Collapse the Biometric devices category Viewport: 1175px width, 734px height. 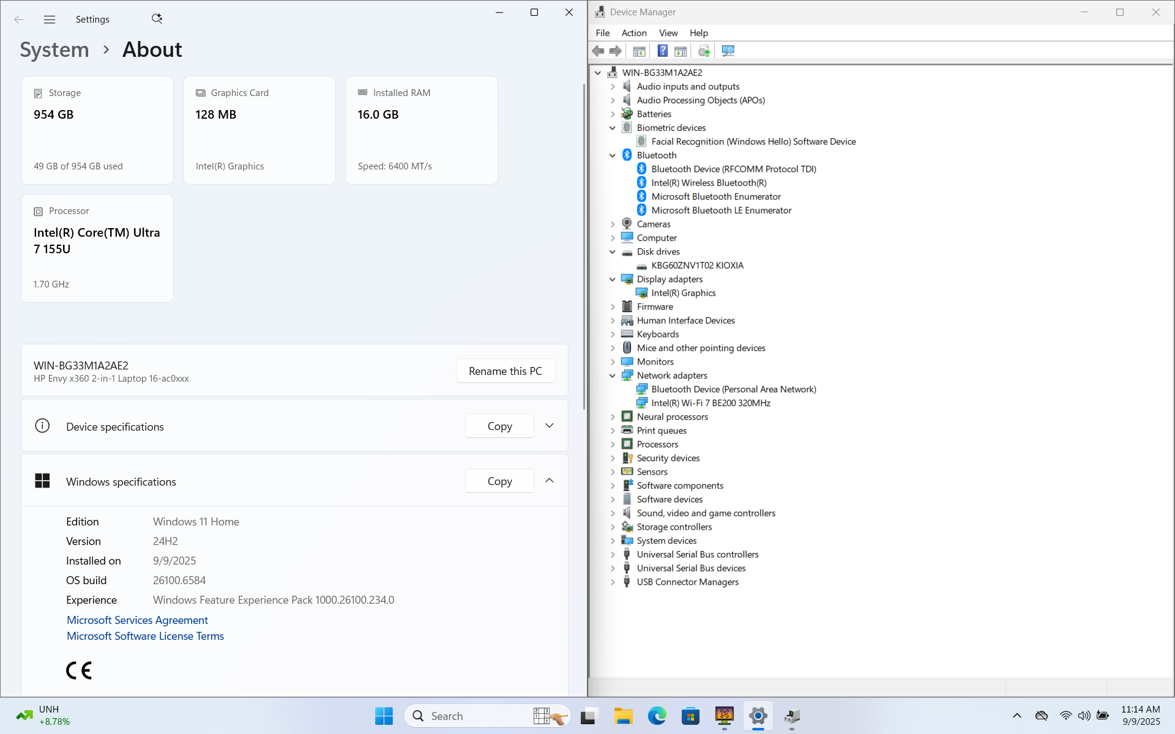point(613,128)
